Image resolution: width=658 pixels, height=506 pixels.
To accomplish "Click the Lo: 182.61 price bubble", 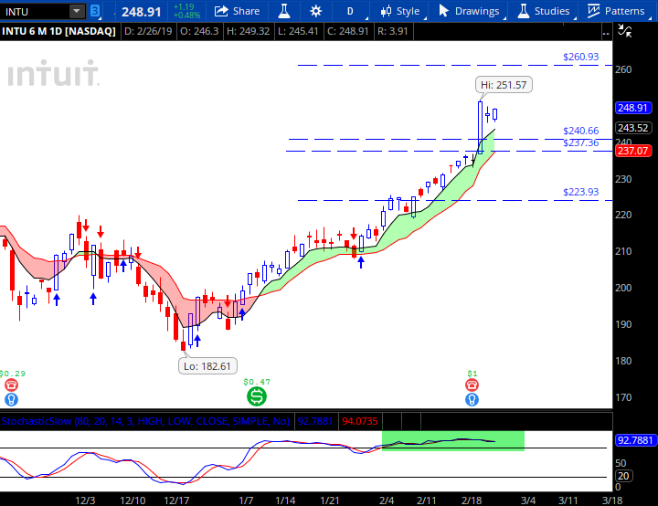I will [207, 366].
